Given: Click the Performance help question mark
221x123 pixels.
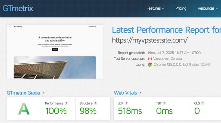Looking at the screenshot, I should pyautogui.click(x=66, y=103).
